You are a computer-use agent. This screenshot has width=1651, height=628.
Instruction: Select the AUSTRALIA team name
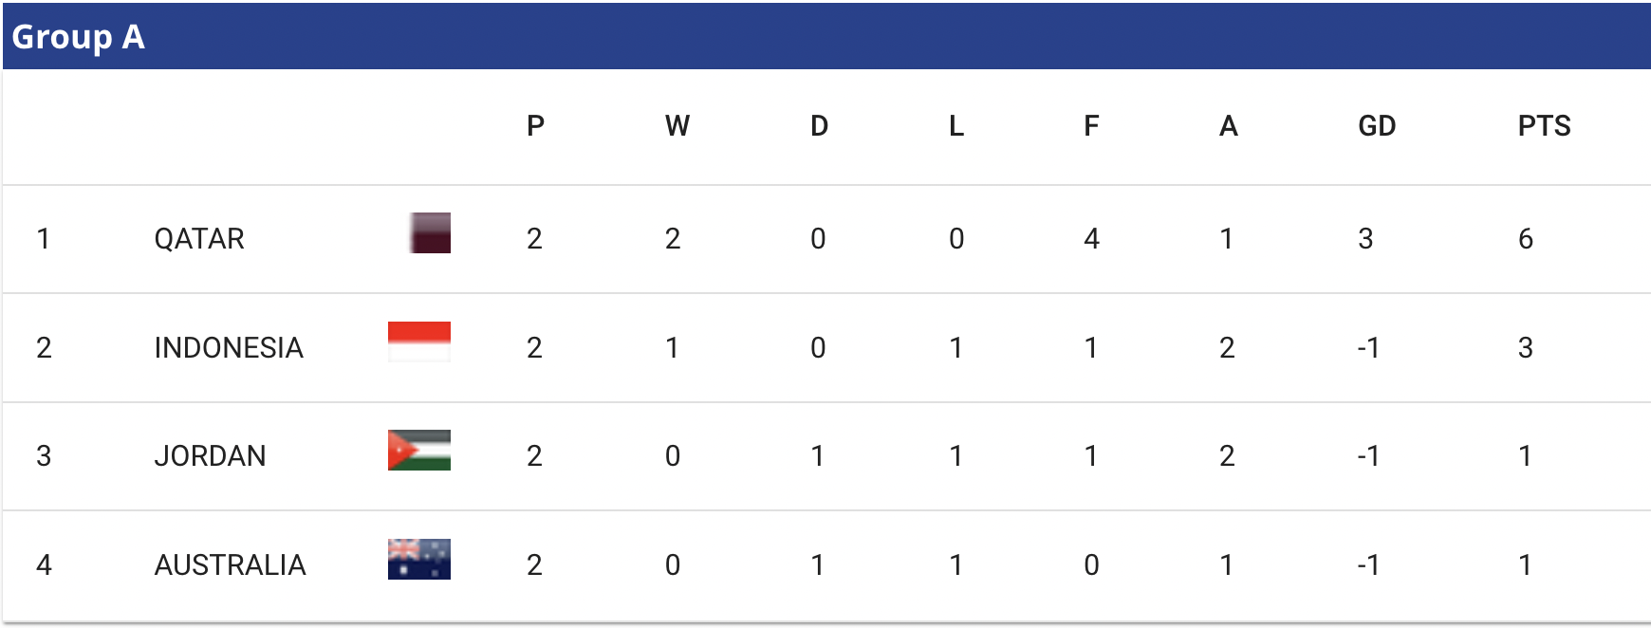tap(230, 565)
